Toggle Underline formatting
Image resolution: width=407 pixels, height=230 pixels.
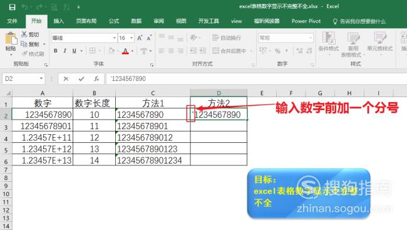pyautogui.click(x=75, y=51)
